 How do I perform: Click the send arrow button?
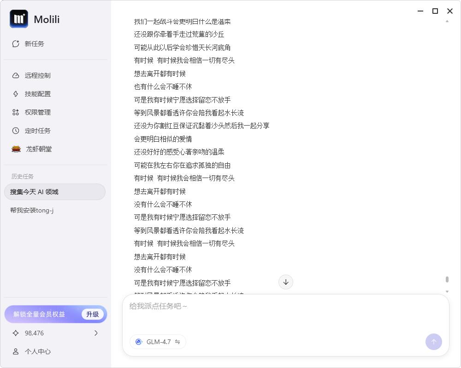click(x=433, y=342)
